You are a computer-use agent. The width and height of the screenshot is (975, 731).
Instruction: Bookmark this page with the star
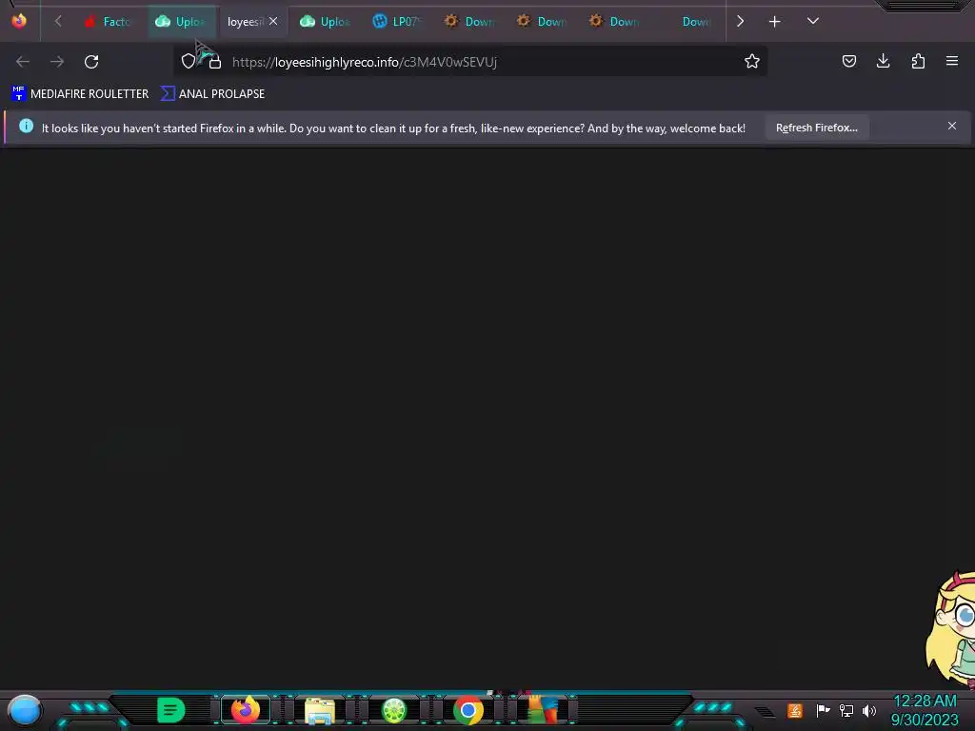(752, 61)
